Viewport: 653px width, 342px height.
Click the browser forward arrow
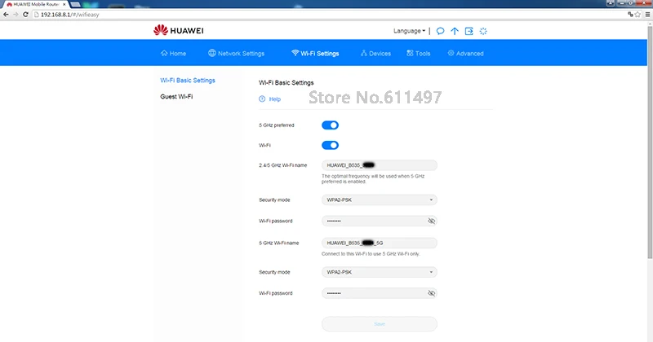point(16,14)
